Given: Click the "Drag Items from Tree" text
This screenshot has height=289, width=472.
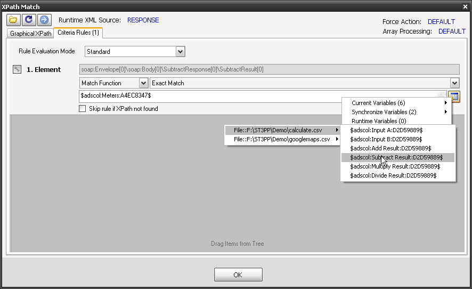Looking at the screenshot, I should click(x=238, y=244).
